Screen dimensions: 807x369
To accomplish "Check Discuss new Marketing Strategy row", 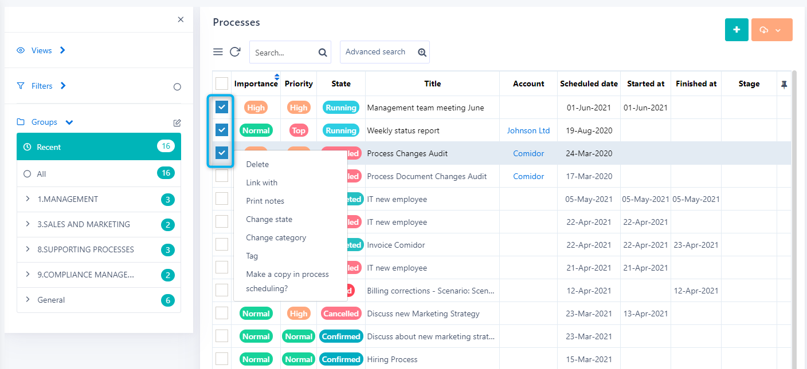I will point(222,313).
